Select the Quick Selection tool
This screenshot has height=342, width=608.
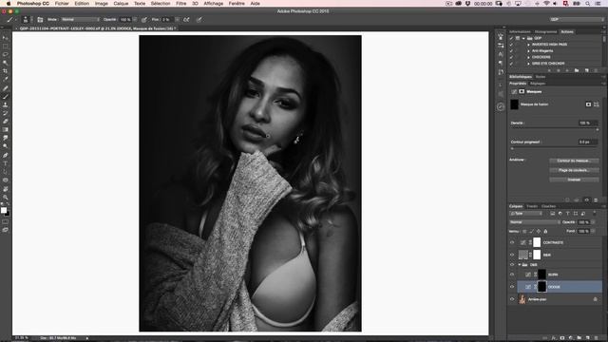point(5,63)
